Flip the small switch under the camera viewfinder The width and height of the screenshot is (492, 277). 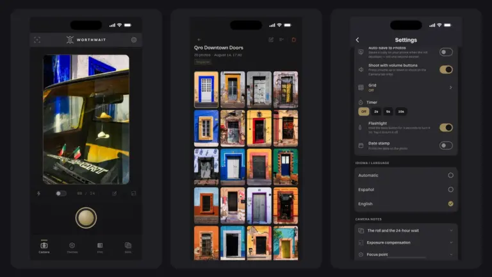[x=61, y=194]
